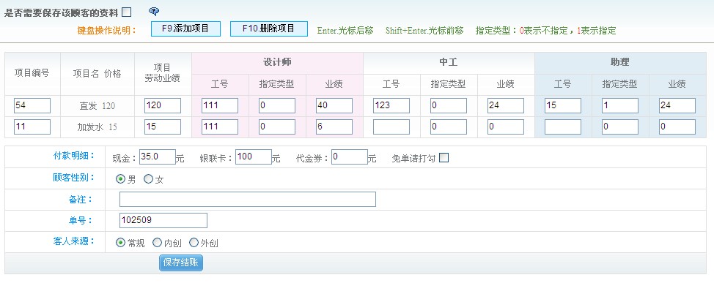Choose 常规 customer source
This screenshot has height=283, width=714.
click(x=121, y=243)
